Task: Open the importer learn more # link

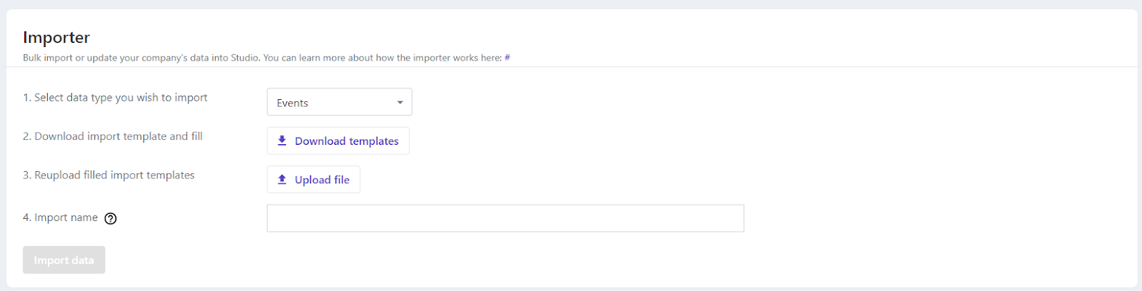Action: [507, 58]
